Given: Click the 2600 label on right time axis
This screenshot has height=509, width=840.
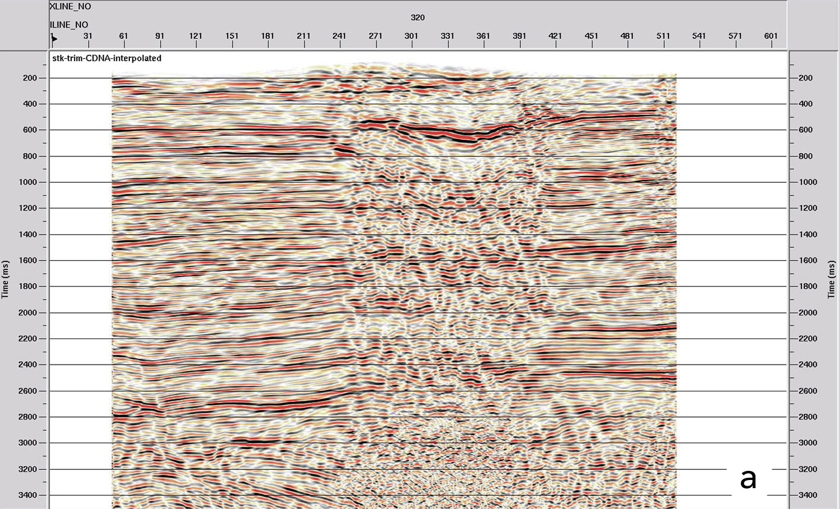Looking at the screenshot, I should [x=808, y=391].
